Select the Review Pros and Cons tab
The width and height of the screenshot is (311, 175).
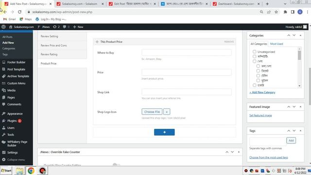click(62, 45)
